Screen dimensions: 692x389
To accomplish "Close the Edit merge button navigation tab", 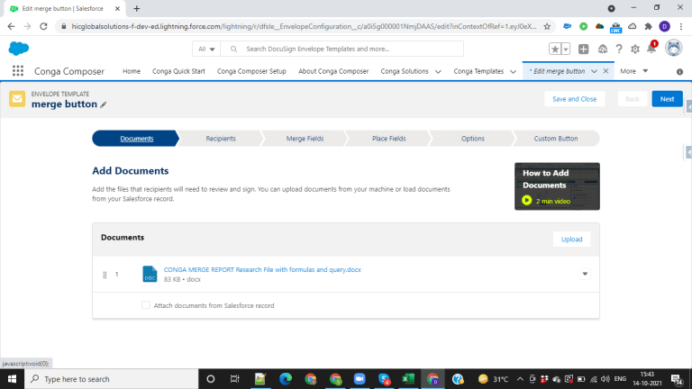I will click(x=605, y=71).
